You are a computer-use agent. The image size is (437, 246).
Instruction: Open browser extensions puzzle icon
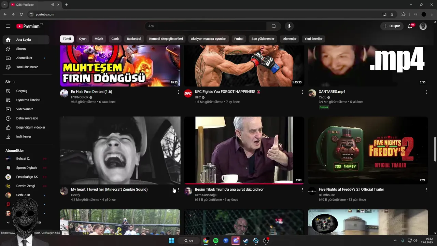403,14
